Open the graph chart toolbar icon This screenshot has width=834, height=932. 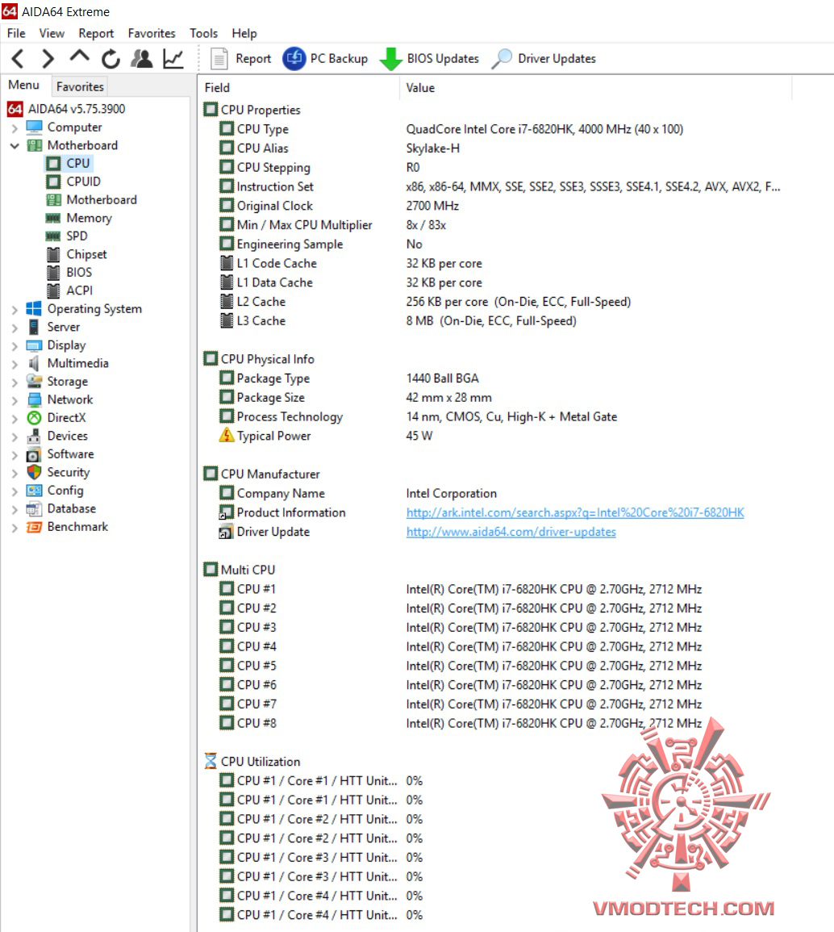[173, 58]
